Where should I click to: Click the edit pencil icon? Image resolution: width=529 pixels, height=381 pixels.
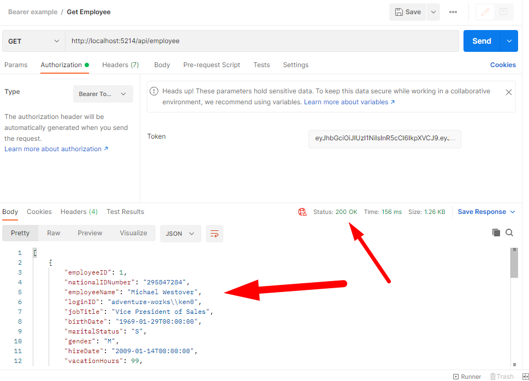point(485,12)
